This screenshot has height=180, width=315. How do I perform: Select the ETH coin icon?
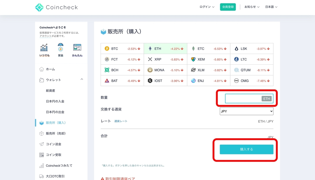pos(150,48)
